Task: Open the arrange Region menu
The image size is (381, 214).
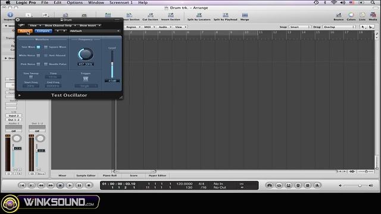Action: 133,27
